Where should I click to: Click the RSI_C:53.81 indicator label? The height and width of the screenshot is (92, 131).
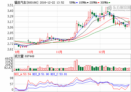[x=59, y=74]
